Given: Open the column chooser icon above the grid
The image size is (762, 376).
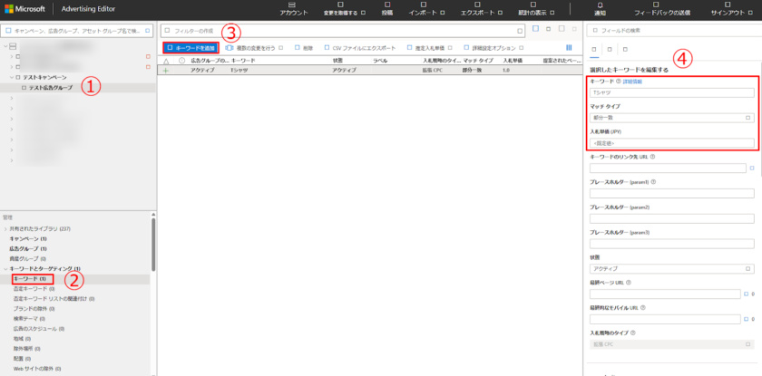Looking at the screenshot, I should pyautogui.click(x=569, y=46).
